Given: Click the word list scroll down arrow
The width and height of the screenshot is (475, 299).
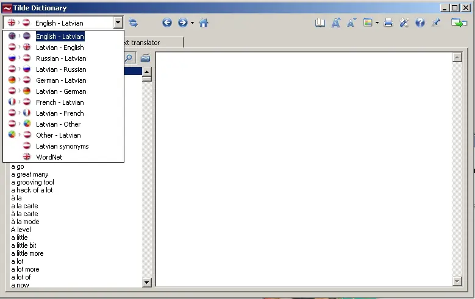Looking at the screenshot, I should coord(146,283).
